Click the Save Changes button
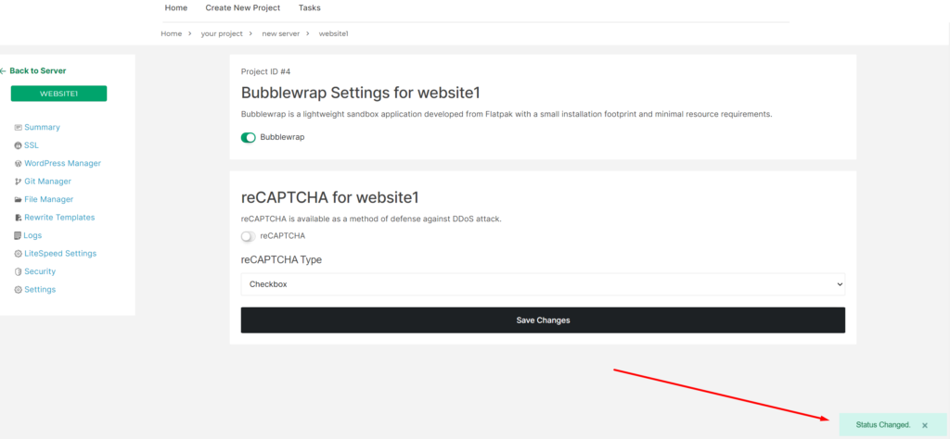This screenshot has height=439, width=950. [x=543, y=320]
